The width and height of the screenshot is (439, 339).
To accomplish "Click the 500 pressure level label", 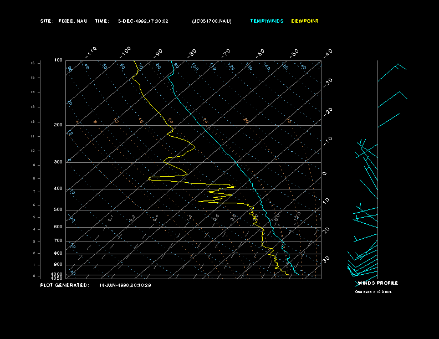I will tap(58, 210).
